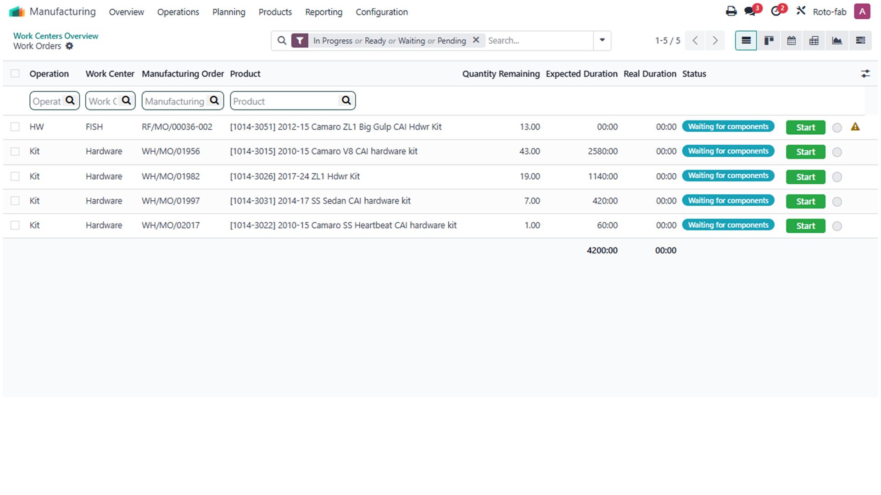The width and height of the screenshot is (881, 495).
Task: Go to the Work Centers Overview breadcrumb
Action: coord(56,36)
